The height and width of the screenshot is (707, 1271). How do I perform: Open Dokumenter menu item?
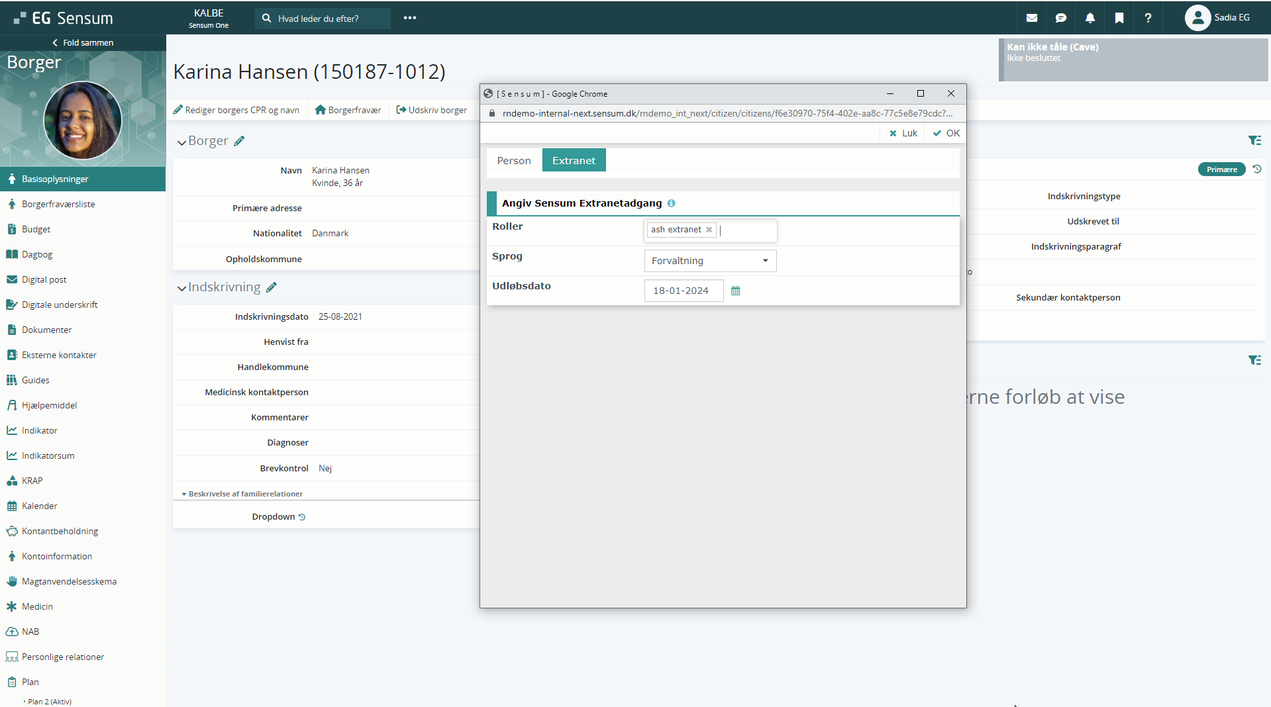[83, 330]
